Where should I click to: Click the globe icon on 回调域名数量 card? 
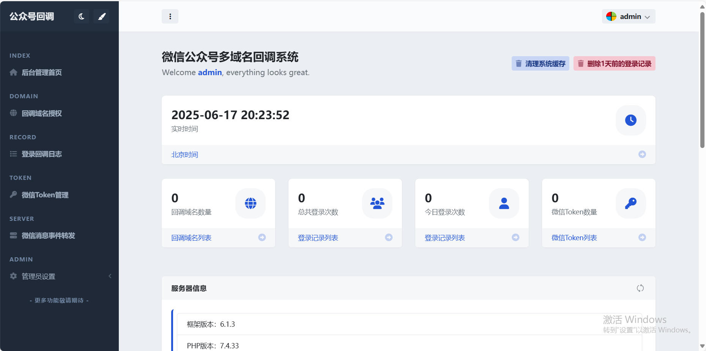[x=251, y=203]
